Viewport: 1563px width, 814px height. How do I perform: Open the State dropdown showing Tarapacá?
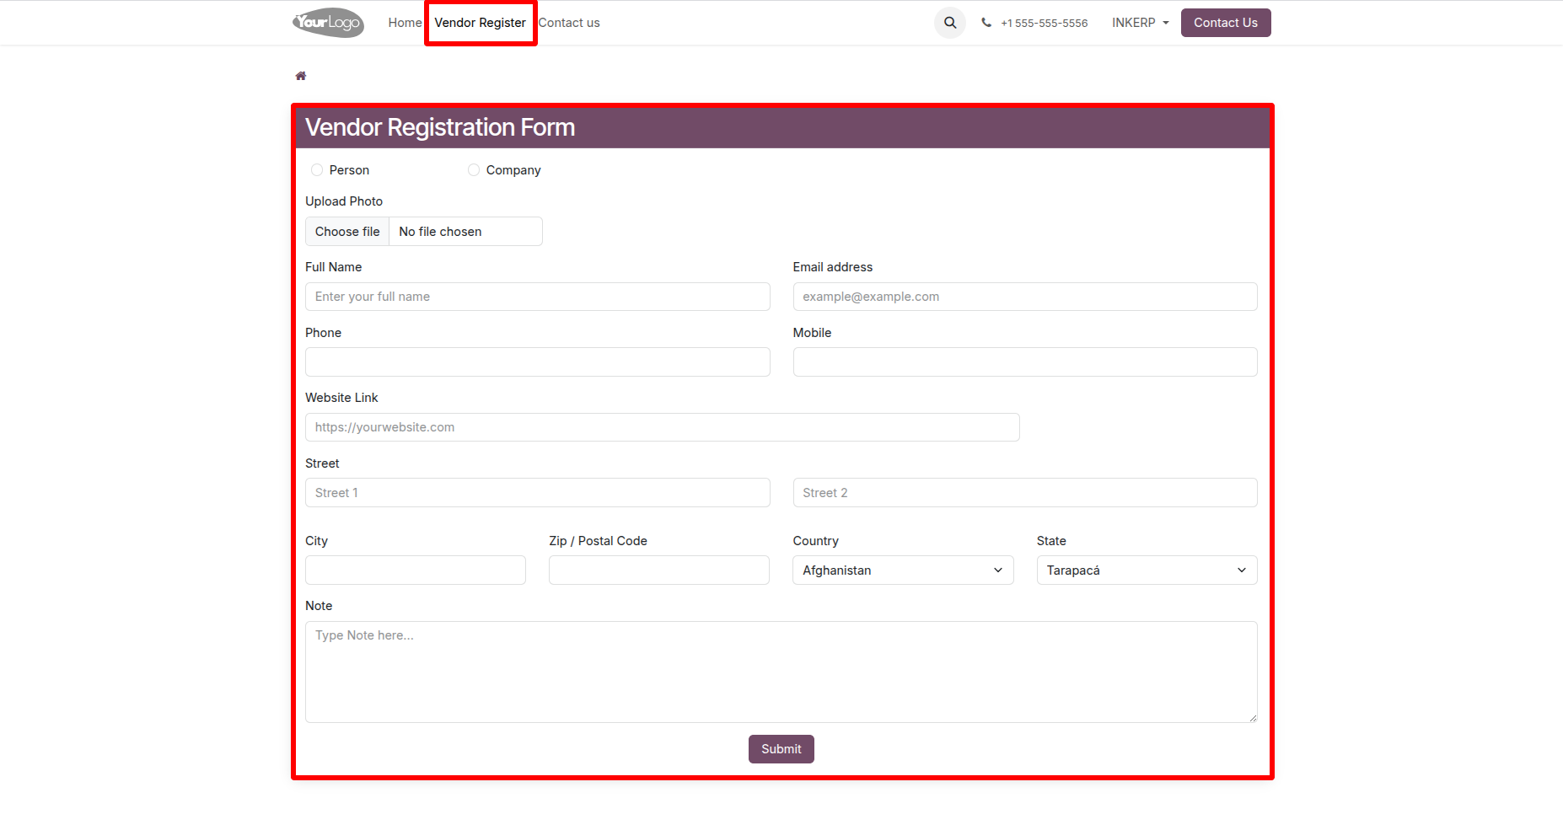coord(1147,570)
